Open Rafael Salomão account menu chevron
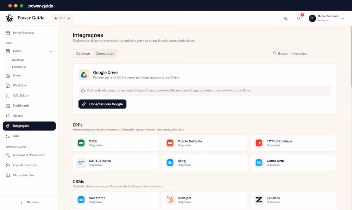This screenshot has width=352, height=210. pos(343,18)
